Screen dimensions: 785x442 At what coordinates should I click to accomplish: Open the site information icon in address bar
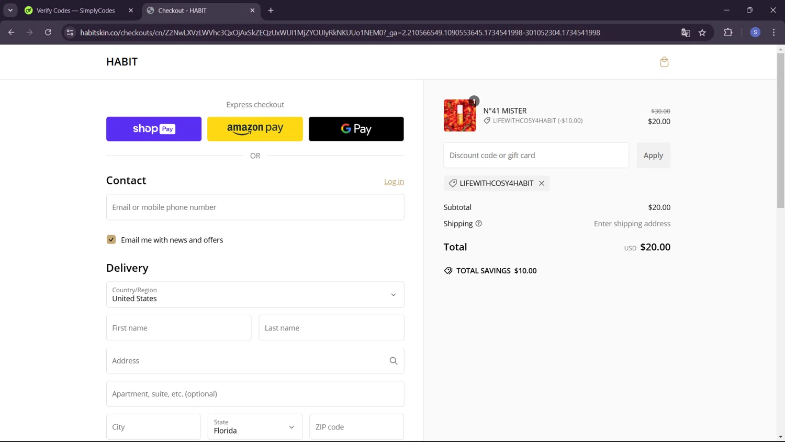coord(70,32)
